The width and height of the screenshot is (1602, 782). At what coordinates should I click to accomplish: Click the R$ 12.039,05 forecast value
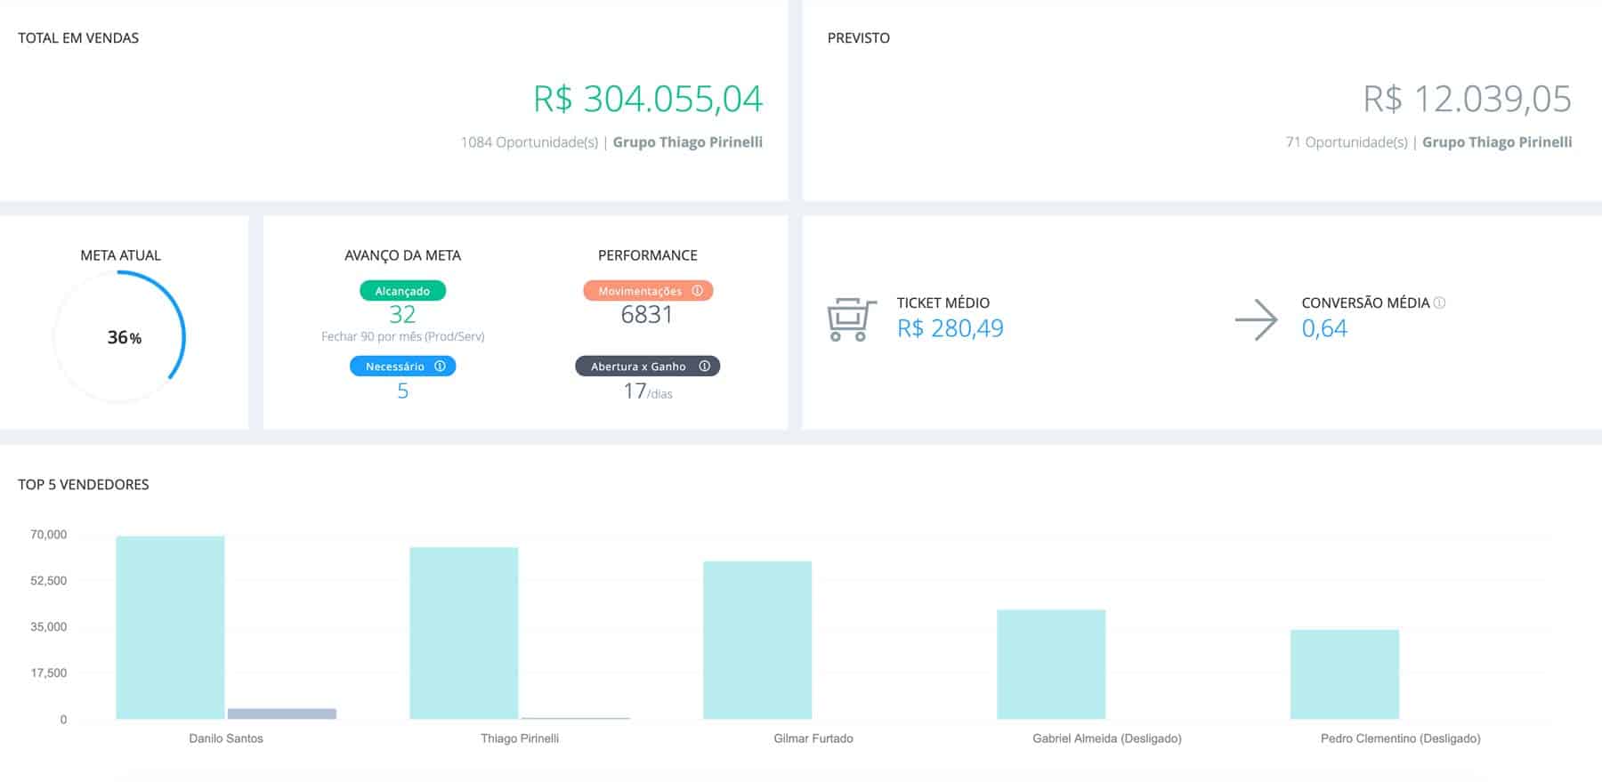(1467, 99)
